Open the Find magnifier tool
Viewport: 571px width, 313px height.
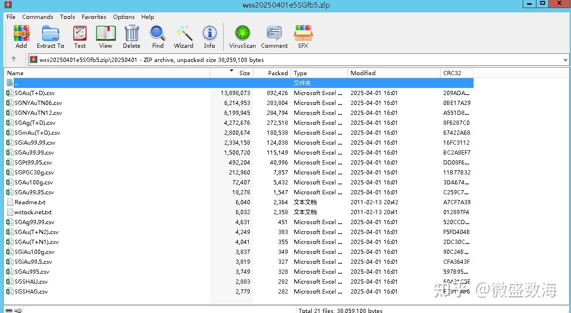158,36
